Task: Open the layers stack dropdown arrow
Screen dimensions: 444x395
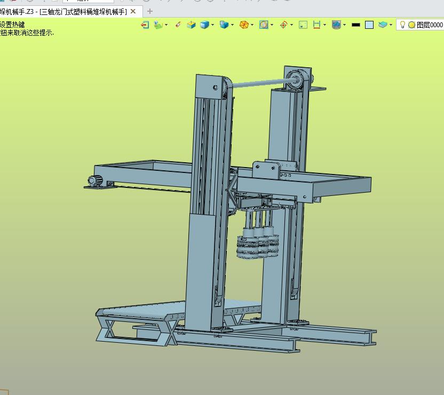Action: pyautogui.click(x=391, y=25)
